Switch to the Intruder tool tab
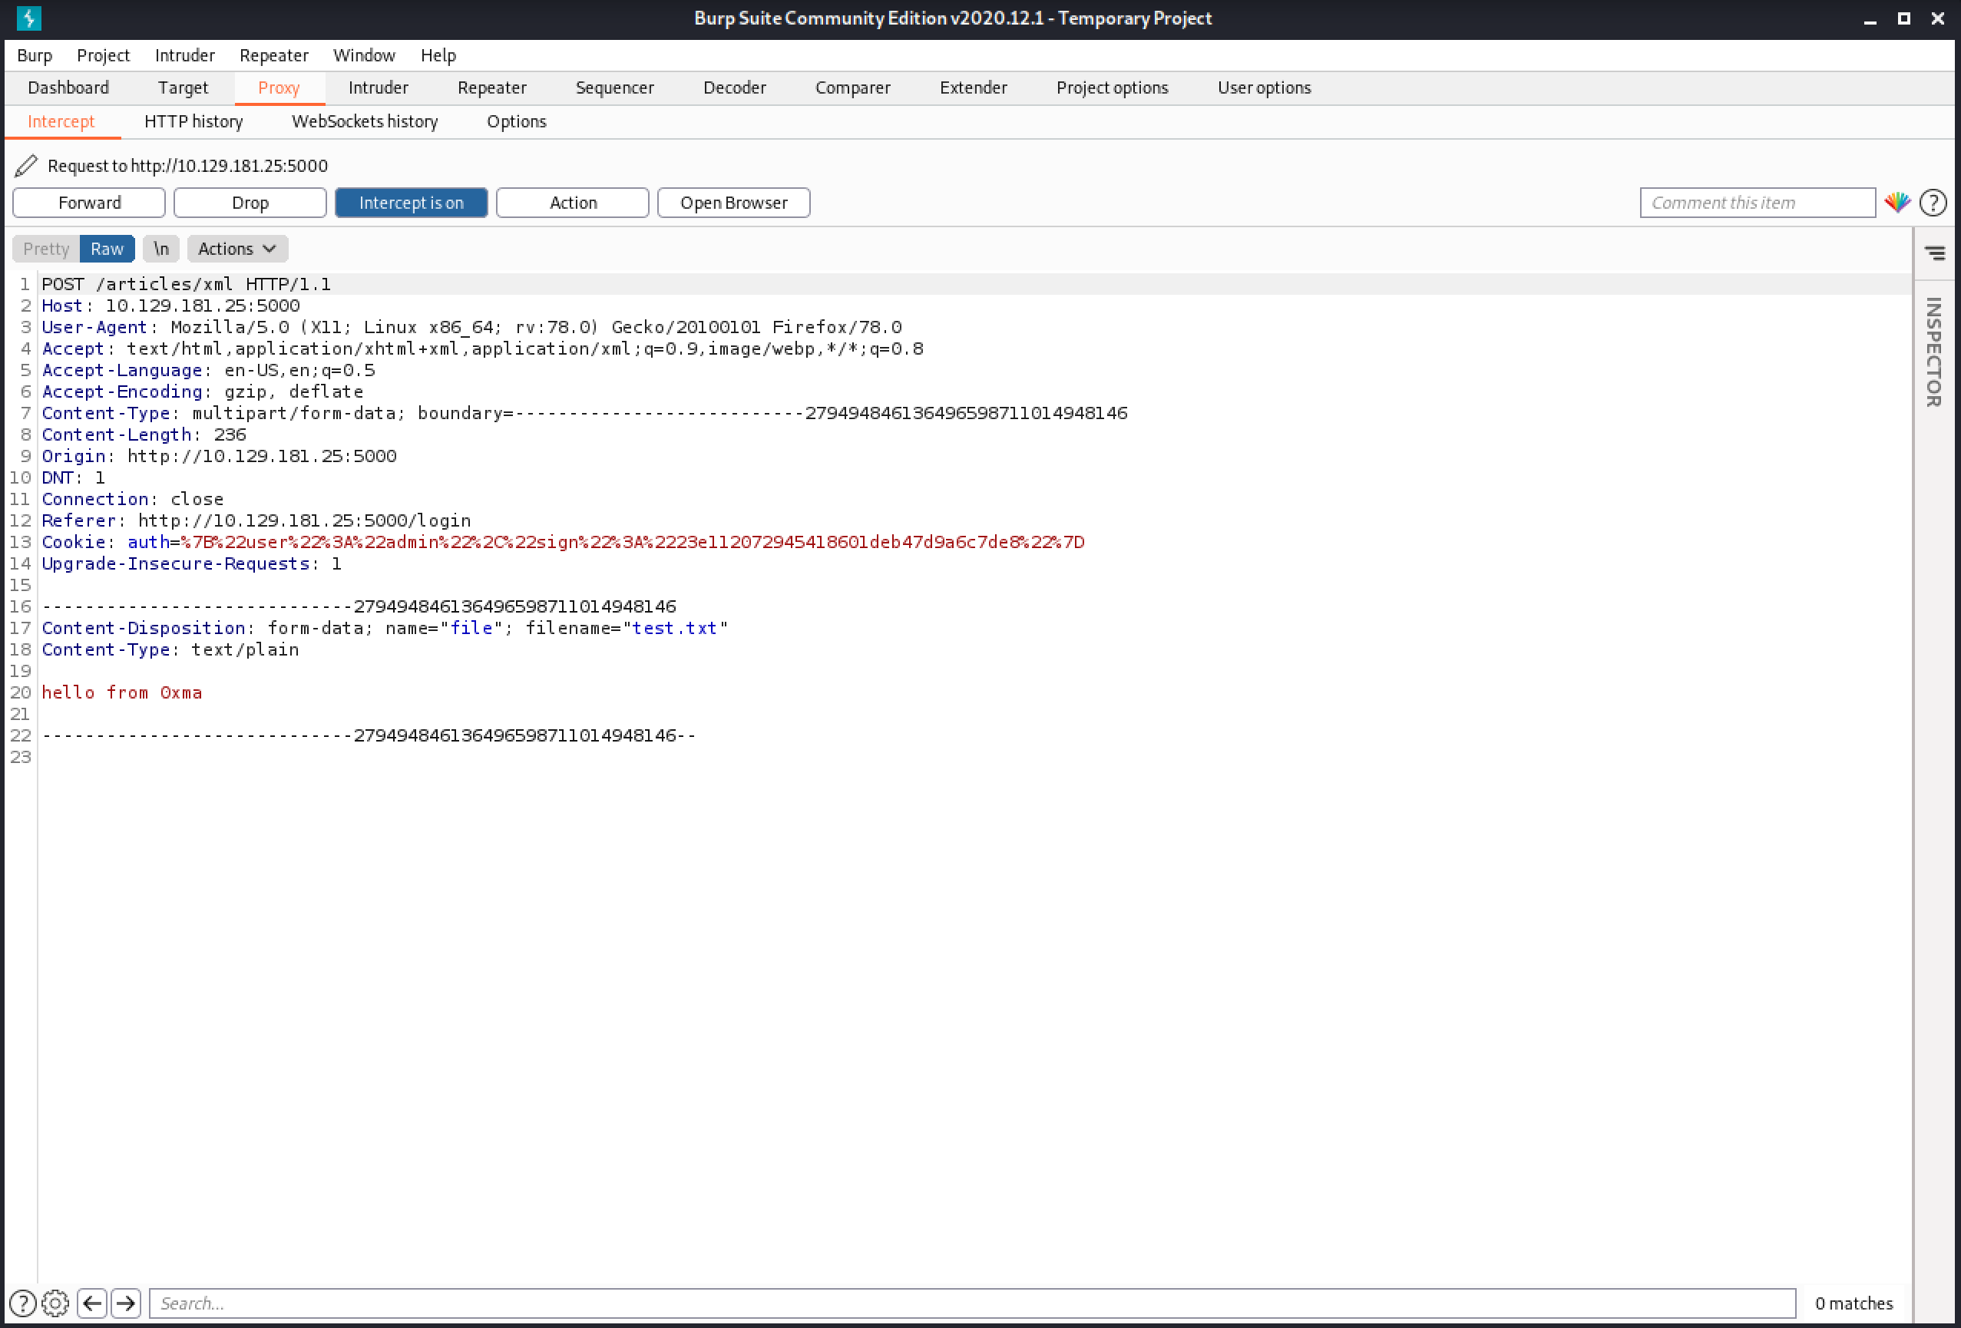 (x=378, y=88)
